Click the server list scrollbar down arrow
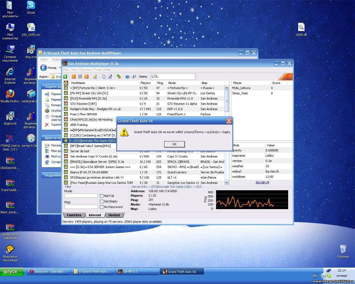The height and width of the screenshot is (284, 355). click(x=227, y=182)
